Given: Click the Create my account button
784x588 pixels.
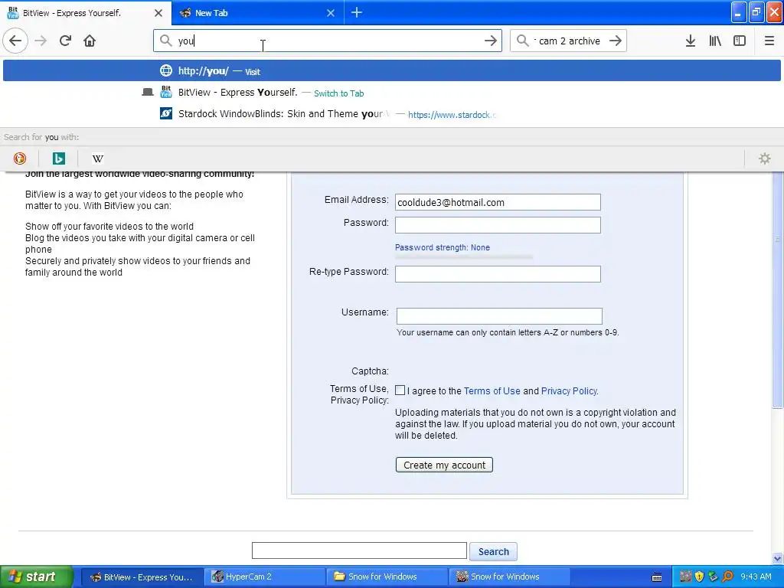Looking at the screenshot, I should (x=444, y=465).
